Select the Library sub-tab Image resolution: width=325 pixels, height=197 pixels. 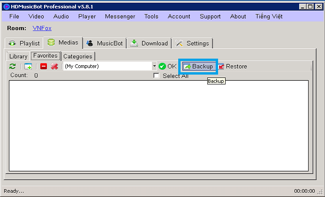pos(18,56)
